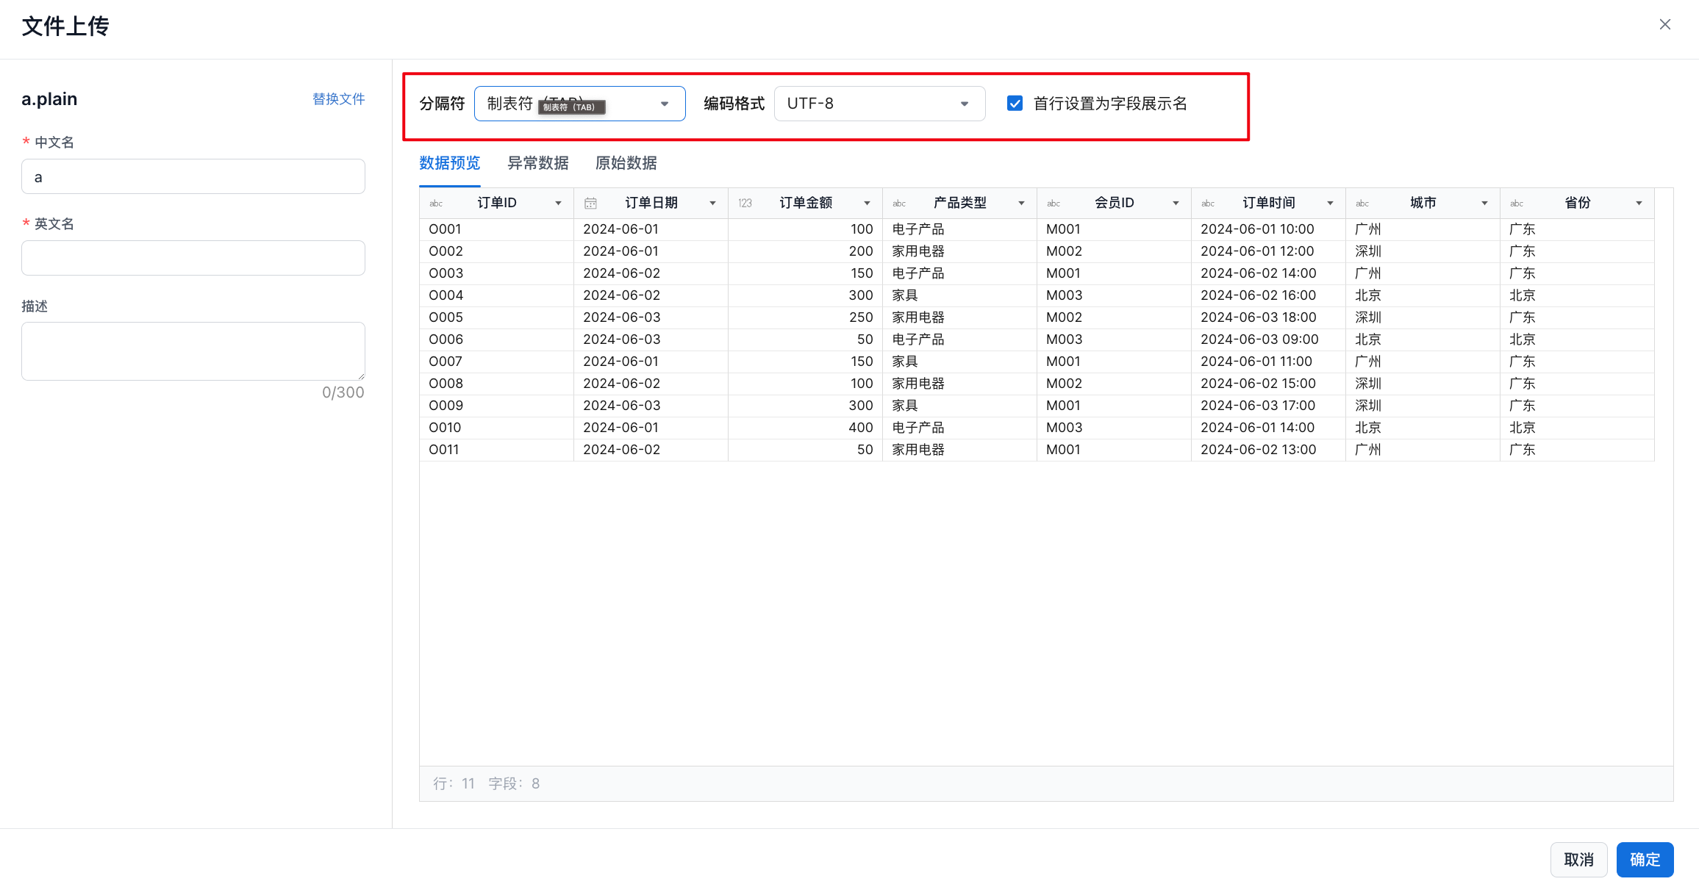Expand the 订单金额 column header arrow
The width and height of the screenshot is (1699, 887).
[x=867, y=204]
